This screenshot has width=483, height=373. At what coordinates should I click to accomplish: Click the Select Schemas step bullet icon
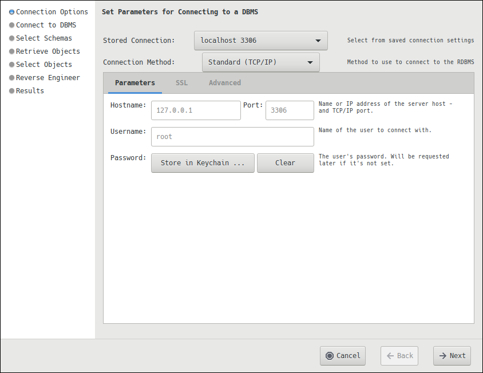click(11, 38)
